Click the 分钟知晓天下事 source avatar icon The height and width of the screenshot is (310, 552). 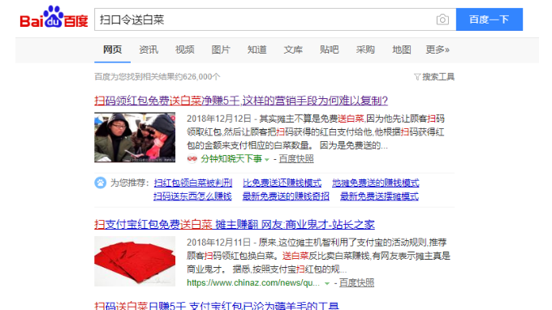pos(192,159)
